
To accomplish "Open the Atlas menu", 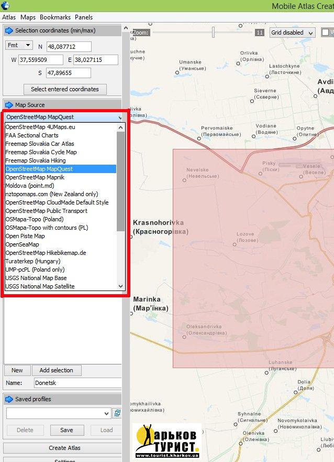I will point(9,17).
